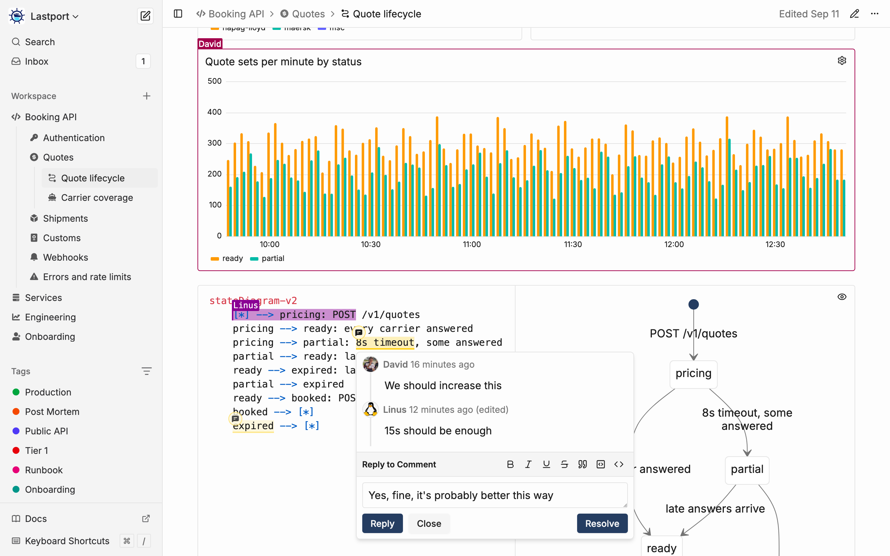This screenshot has width=890, height=556.
Task: Click external link icon next to Docs
Action: click(146, 518)
